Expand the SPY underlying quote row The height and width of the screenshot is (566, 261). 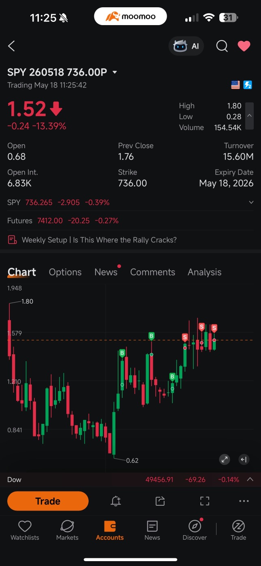coord(251,202)
